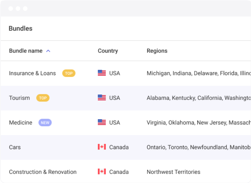This screenshot has width=251, height=183.
Task: Click the Northwest Territories region text
Action: click(173, 172)
